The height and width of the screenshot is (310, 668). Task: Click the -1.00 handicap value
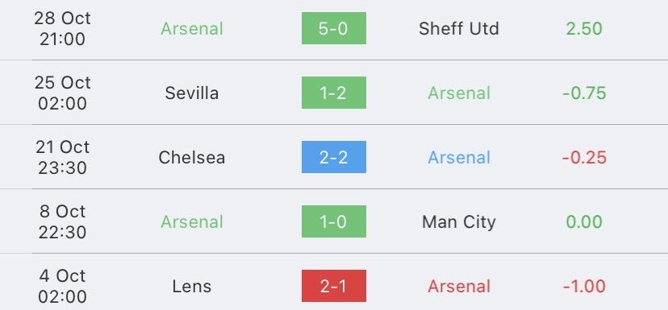point(584,287)
